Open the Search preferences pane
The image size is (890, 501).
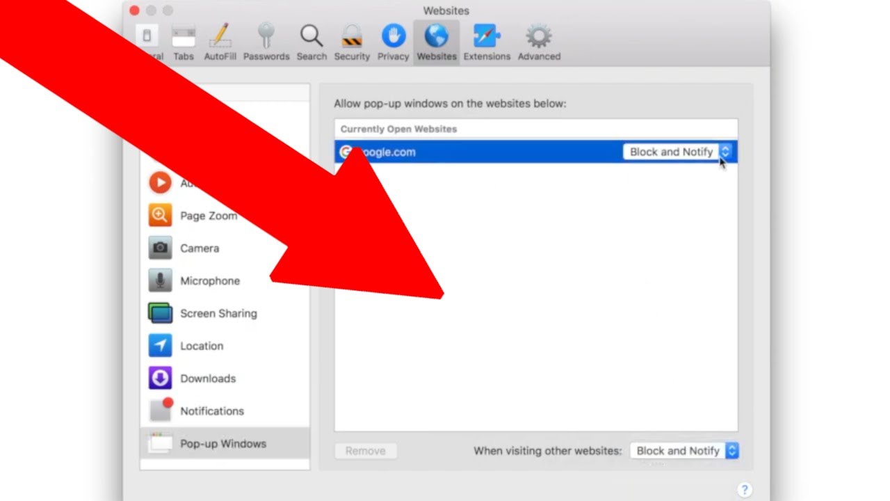pos(311,40)
